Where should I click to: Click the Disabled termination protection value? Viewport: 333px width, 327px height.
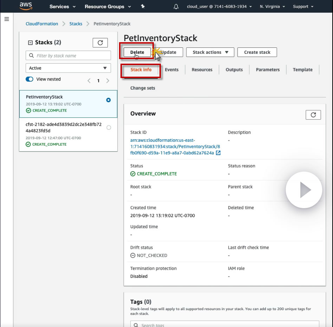(139, 276)
